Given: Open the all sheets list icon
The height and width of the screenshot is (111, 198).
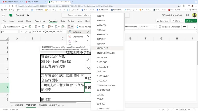Looking at the screenshot, I should (12, 105).
